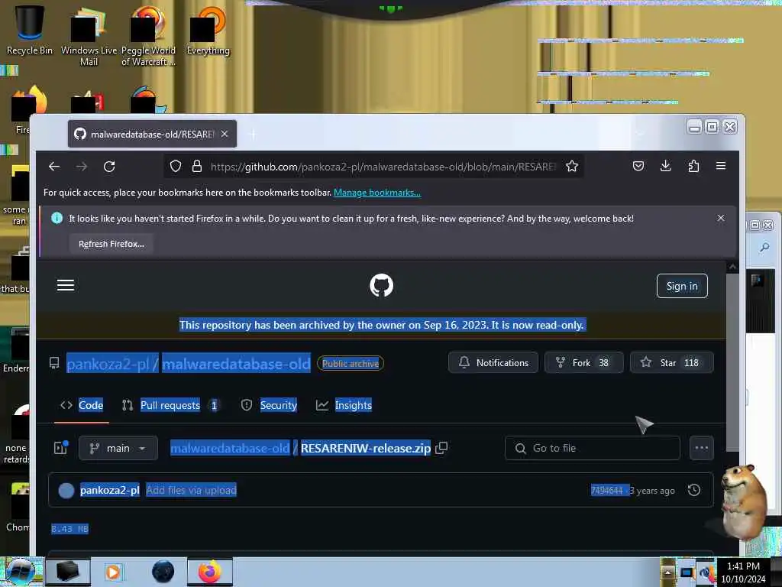Open malwaredatabase-old breadcrumb link
This screenshot has height=587, width=782.
coord(230,448)
